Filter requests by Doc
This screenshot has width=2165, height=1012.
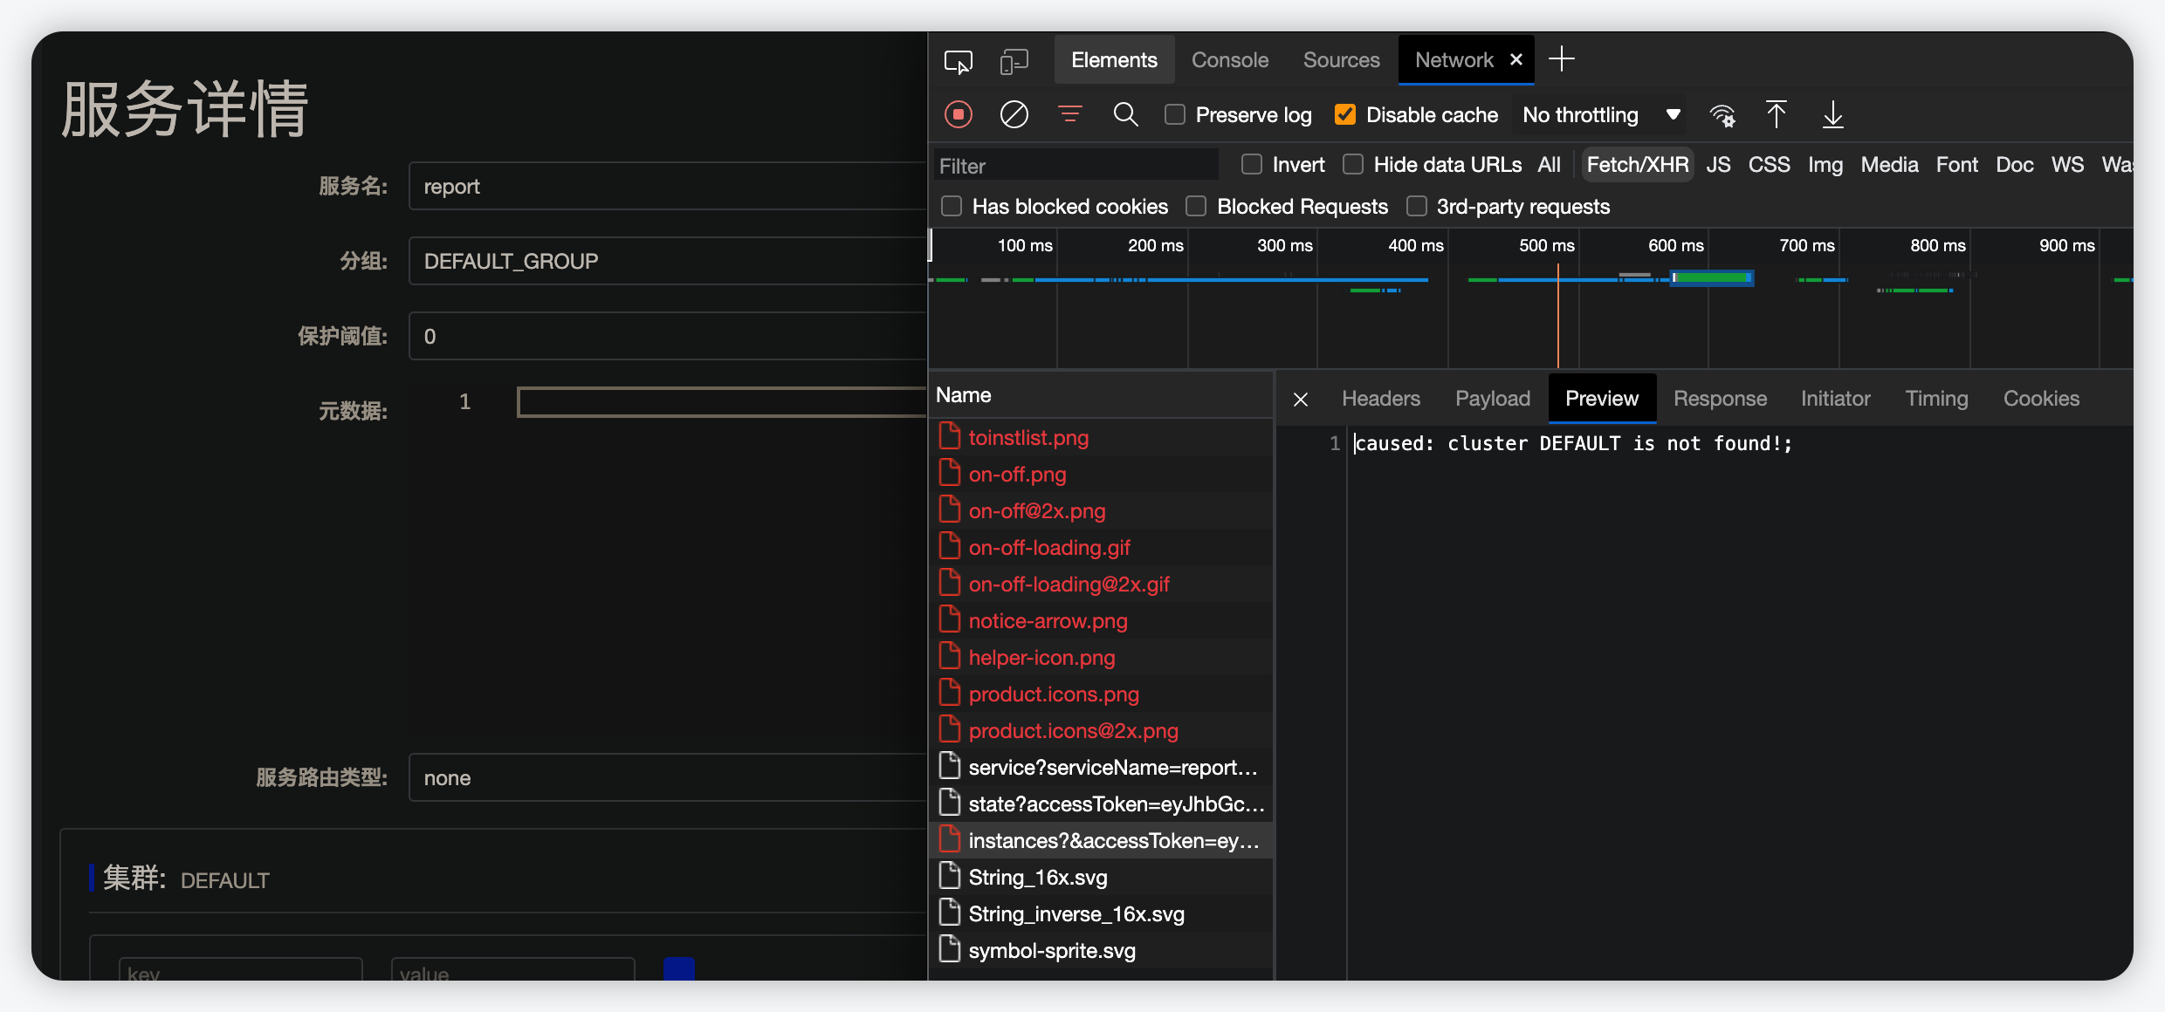[x=2014, y=165]
